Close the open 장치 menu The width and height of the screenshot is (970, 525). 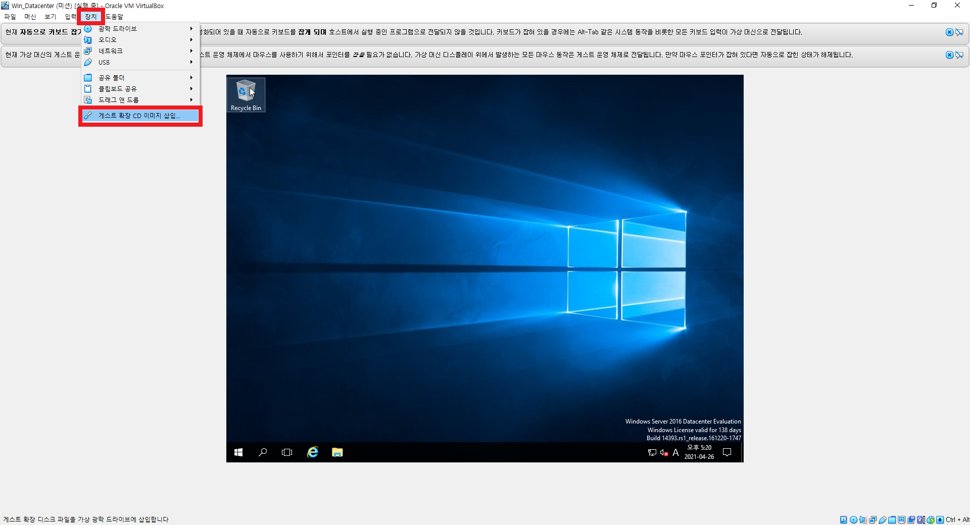click(x=91, y=17)
